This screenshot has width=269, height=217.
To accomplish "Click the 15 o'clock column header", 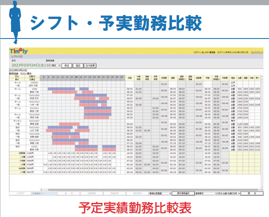I will pyautogui.click(x=76, y=77).
